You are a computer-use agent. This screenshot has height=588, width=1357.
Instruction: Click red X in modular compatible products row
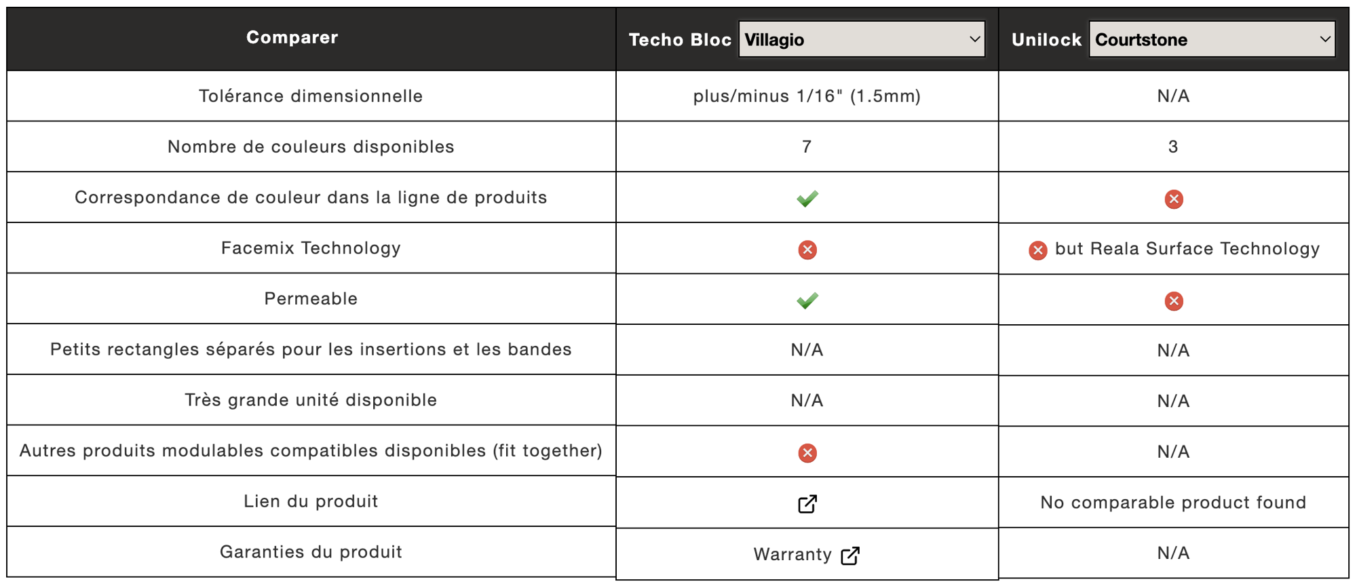point(807,453)
